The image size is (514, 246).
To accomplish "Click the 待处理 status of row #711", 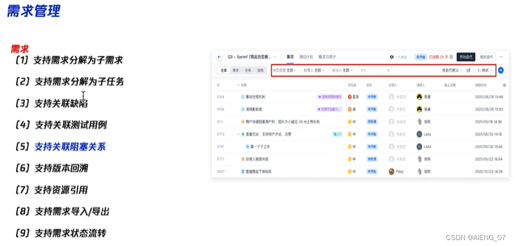I will coord(371,122).
